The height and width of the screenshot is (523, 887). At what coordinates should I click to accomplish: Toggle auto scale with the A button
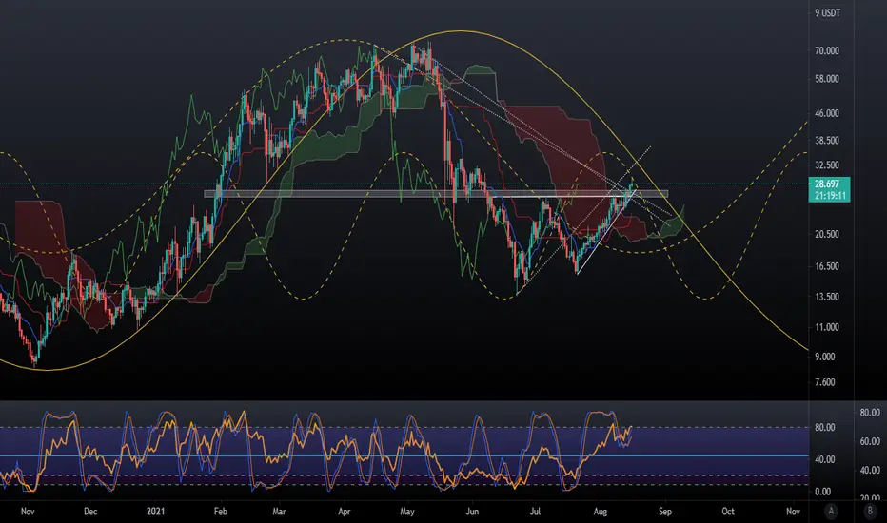[831, 512]
